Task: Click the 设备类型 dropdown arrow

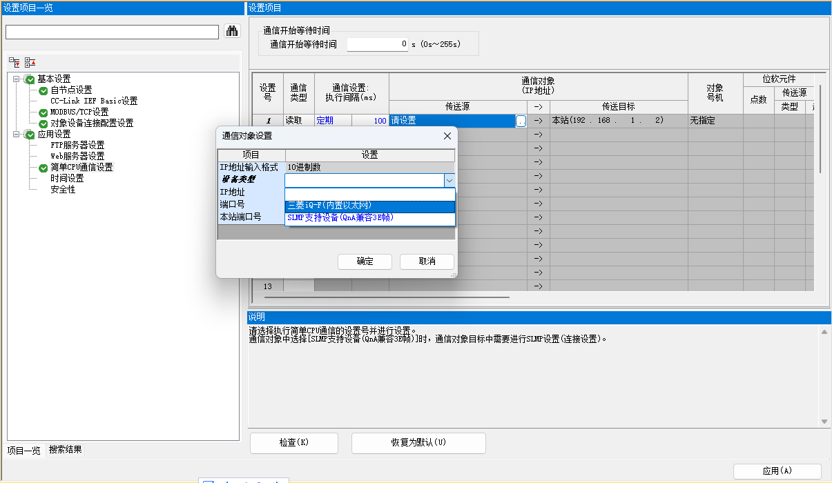Action: (449, 180)
